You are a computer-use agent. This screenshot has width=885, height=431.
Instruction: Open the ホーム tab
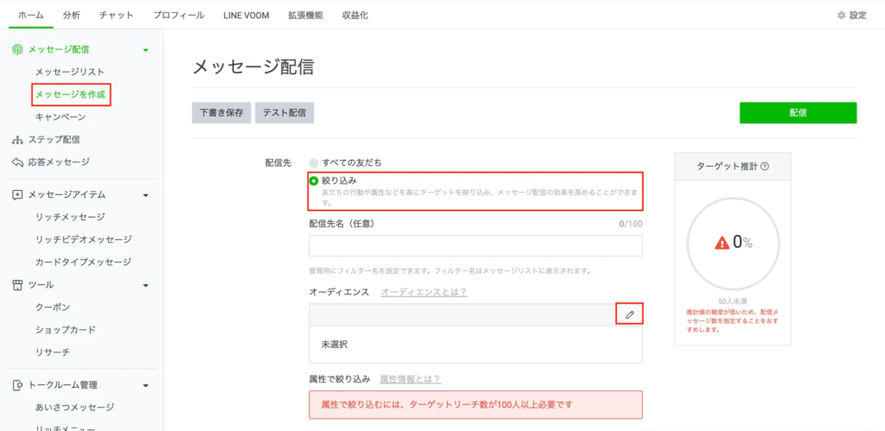[31, 16]
